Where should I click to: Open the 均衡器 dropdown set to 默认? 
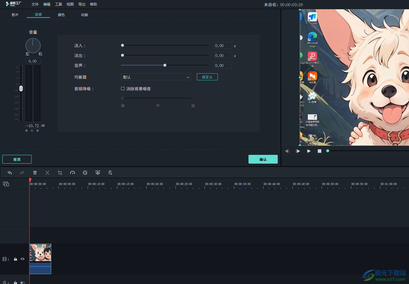click(156, 77)
